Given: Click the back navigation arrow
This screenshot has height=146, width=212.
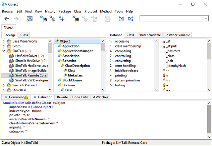Looking at the screenshot, I should tap(7, 19).
